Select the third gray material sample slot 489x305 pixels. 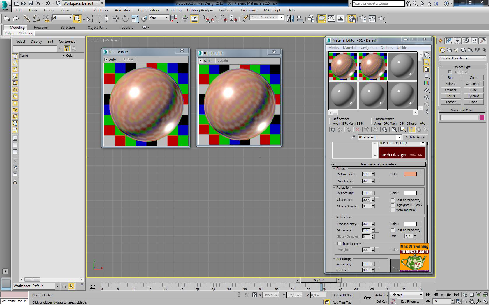[402, 66]
